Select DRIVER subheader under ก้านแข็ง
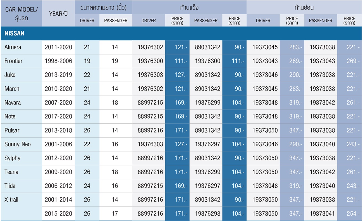 149,21
